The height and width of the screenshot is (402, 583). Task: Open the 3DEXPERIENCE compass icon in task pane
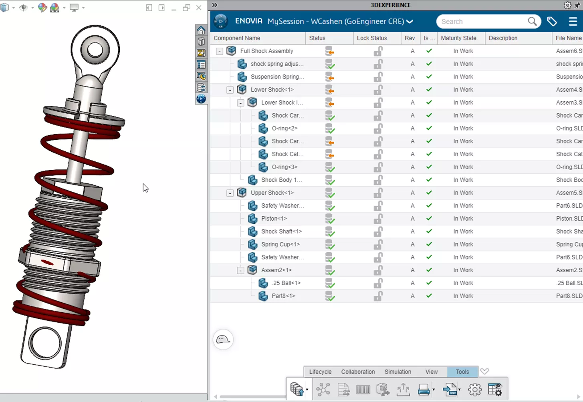point(201,99)
